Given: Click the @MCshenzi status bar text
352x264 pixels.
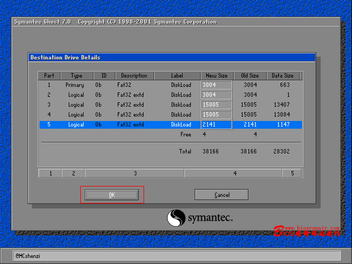Looking at the screenshot, I should pos(28,256).
